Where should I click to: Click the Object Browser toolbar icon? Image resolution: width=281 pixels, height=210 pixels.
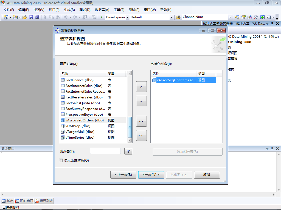(x=249, y=17)
